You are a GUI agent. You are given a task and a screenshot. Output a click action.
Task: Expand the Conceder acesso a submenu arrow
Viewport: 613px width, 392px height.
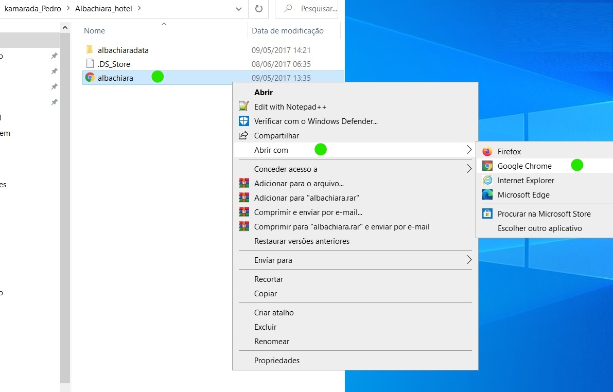[x=469, y=169]
